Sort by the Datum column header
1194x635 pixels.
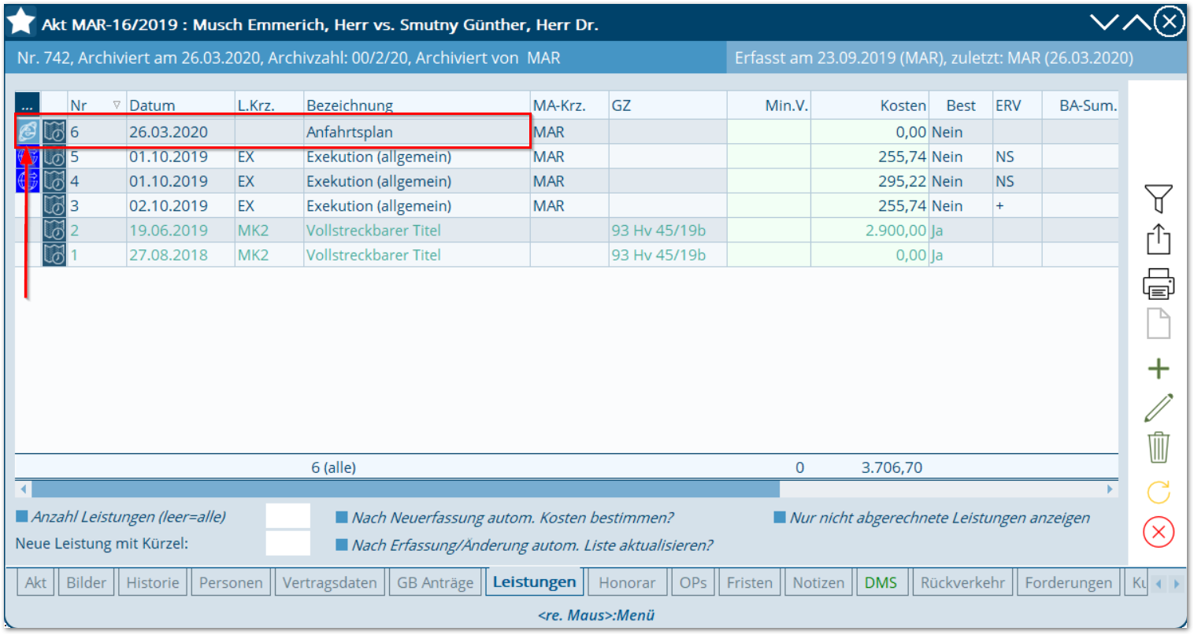coord(180,105)
